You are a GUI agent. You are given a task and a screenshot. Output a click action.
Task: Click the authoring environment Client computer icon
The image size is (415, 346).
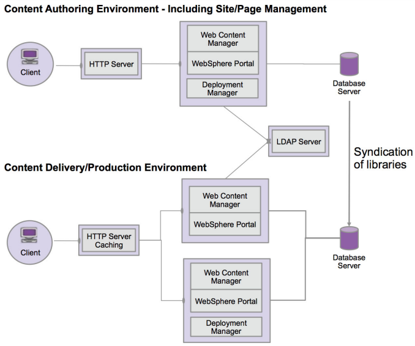30,57
